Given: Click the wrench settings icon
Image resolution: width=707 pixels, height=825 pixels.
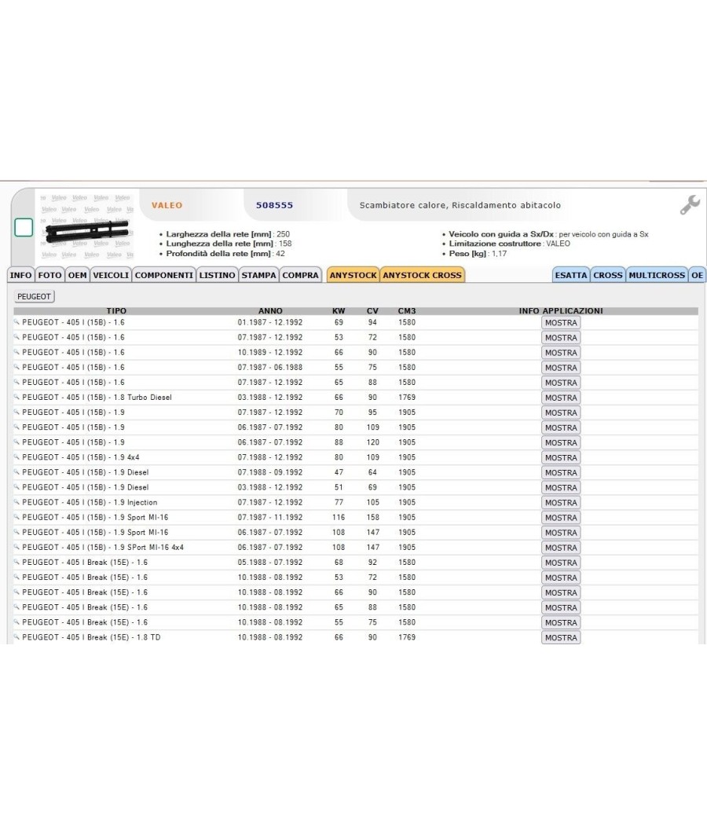Looking at the screenshot, I should point(690,204).
